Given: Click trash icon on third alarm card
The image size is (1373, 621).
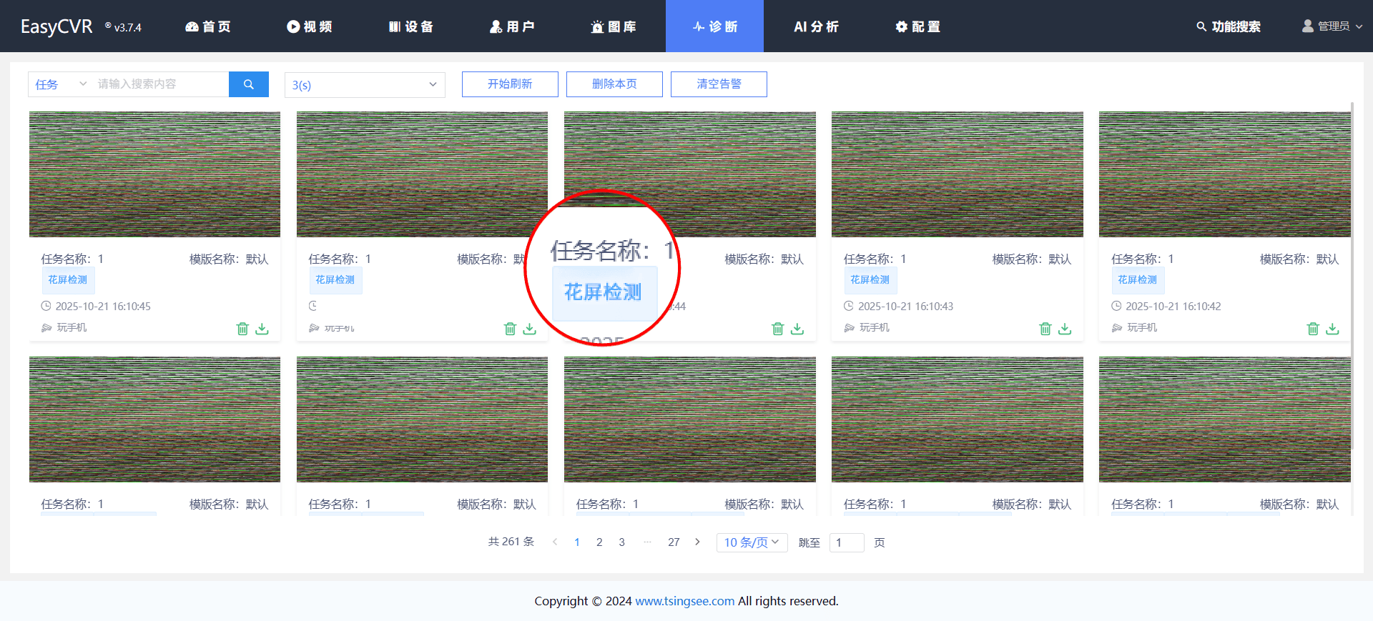Looking at the screenshot, I should (x=777, y=329).
